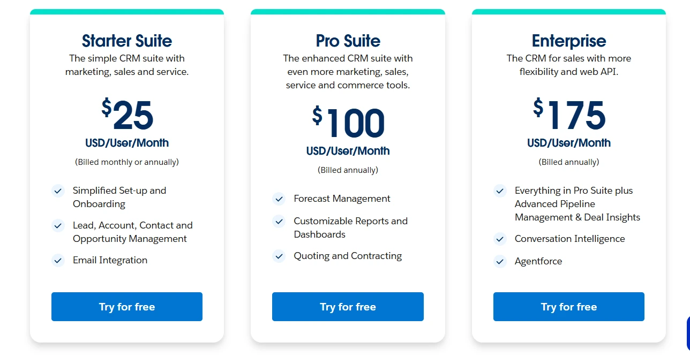Click the checkmark beside Email Integration

[58, 260]
